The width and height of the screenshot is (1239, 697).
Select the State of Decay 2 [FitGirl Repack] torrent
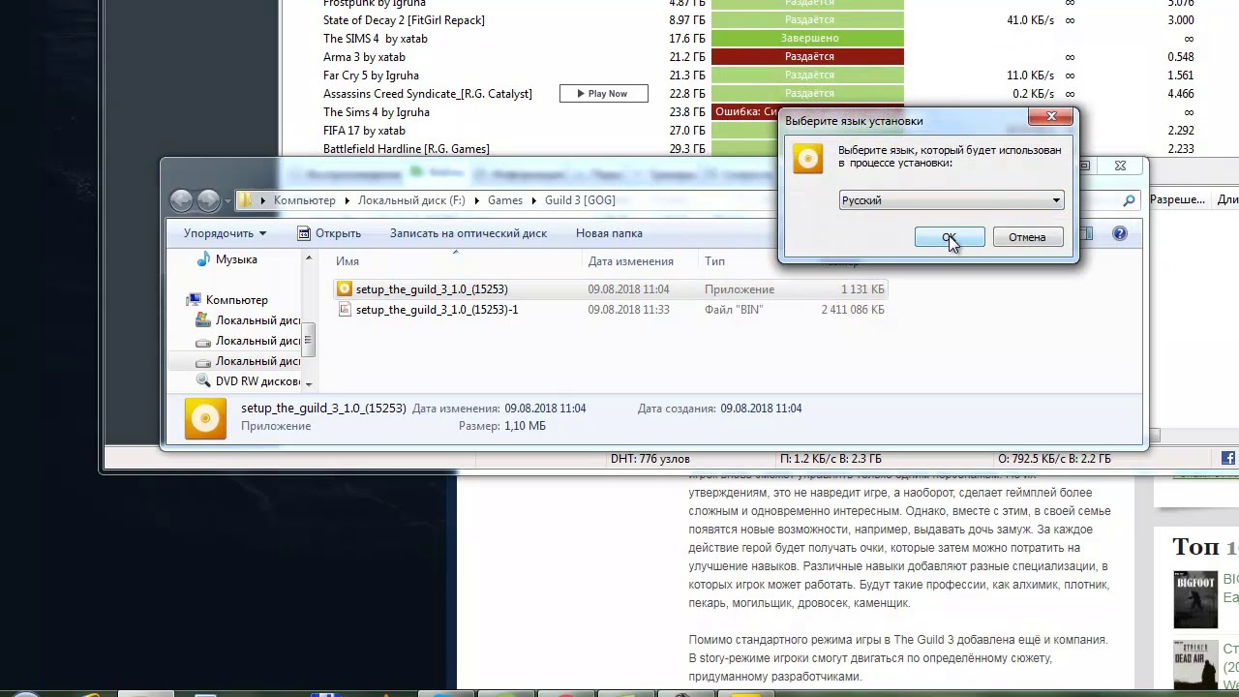404,20
